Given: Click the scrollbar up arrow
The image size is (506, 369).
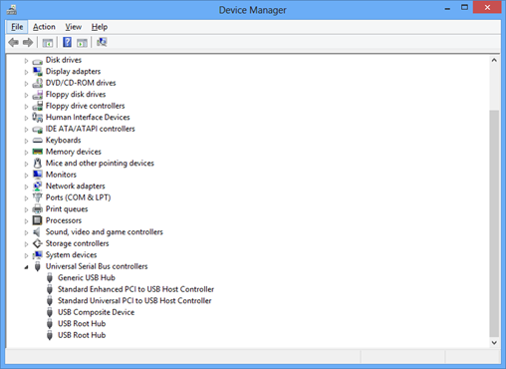Looking at the screenshot, I should 494,60.
